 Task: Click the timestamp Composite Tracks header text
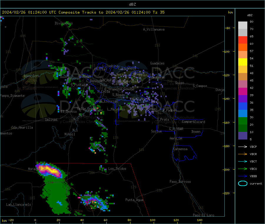pyautogui.click(x=83, y=12)
